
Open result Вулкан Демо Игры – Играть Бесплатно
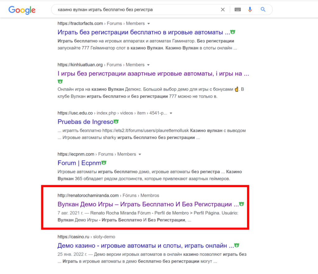click(x=148, y=204)
